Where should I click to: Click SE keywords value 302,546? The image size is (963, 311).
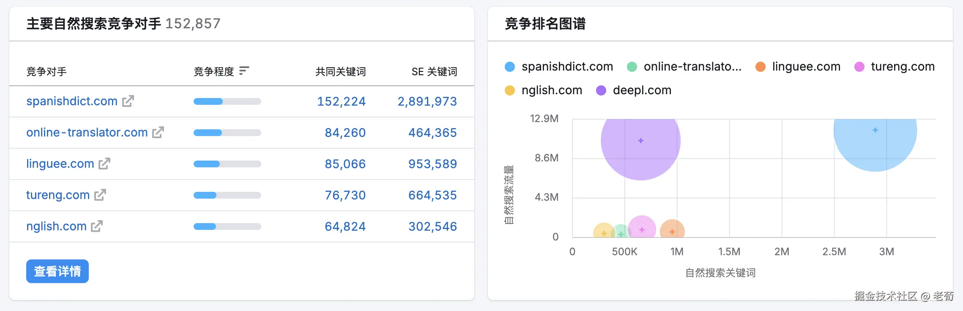pyautogui.click(x=432, y=226)
